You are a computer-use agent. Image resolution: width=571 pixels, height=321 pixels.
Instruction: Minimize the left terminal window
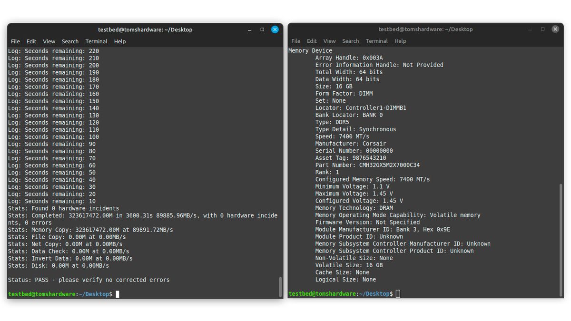click(250, 29)
